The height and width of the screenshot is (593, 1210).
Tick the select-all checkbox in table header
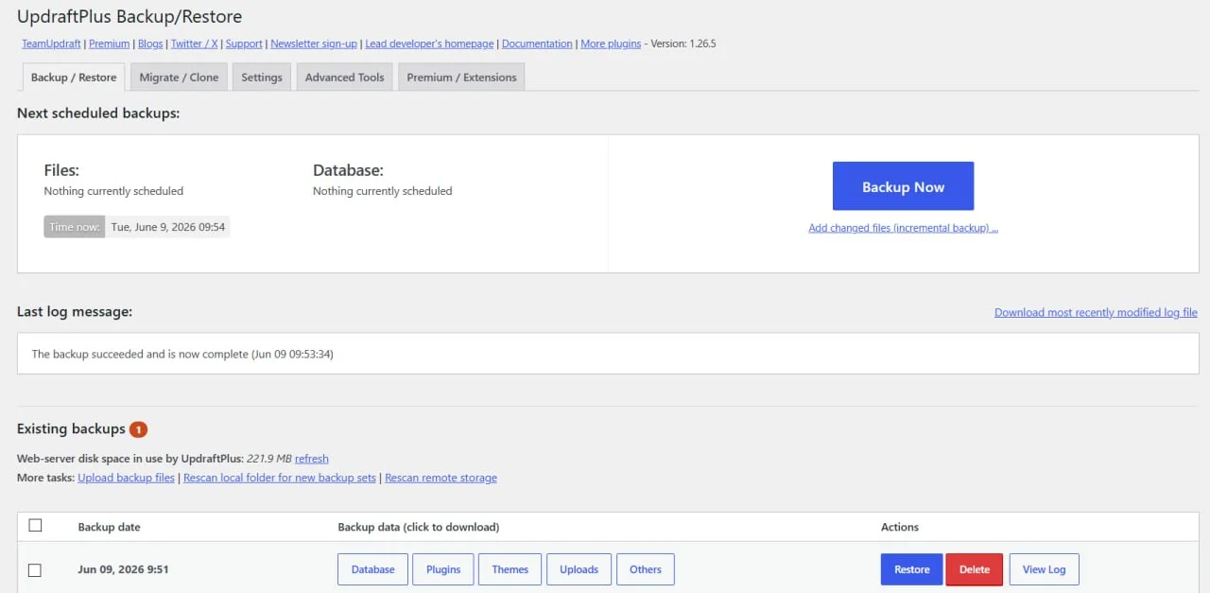tap(35, 526)
